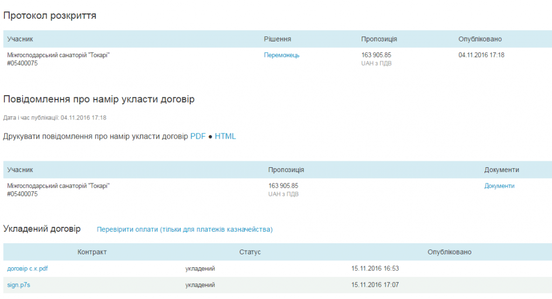The height and width of the screenshot is (299, 552).
Task: Click Перевірити оплати treasury payments link
Action: click(x=185, y=230)
